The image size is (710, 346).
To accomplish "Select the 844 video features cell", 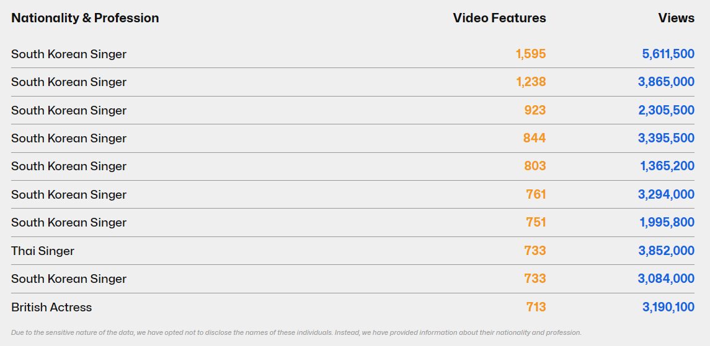I will coord(535,138).
